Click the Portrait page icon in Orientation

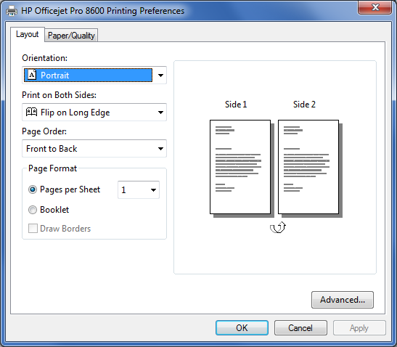pyautogui.click(x=32, y=75)
